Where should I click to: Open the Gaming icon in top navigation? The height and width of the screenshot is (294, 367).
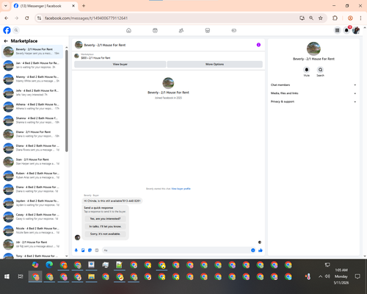point(234,30)
